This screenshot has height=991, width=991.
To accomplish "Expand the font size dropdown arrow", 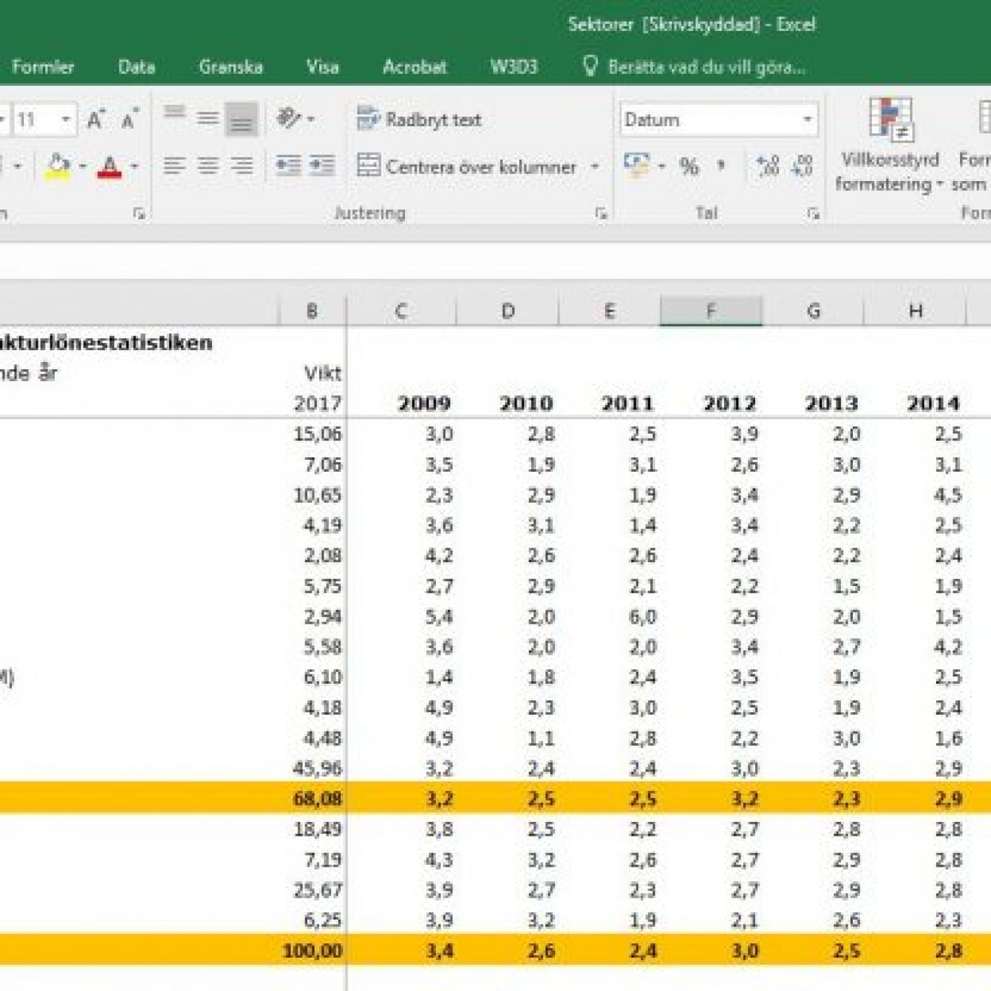I will tap(66, 120).
